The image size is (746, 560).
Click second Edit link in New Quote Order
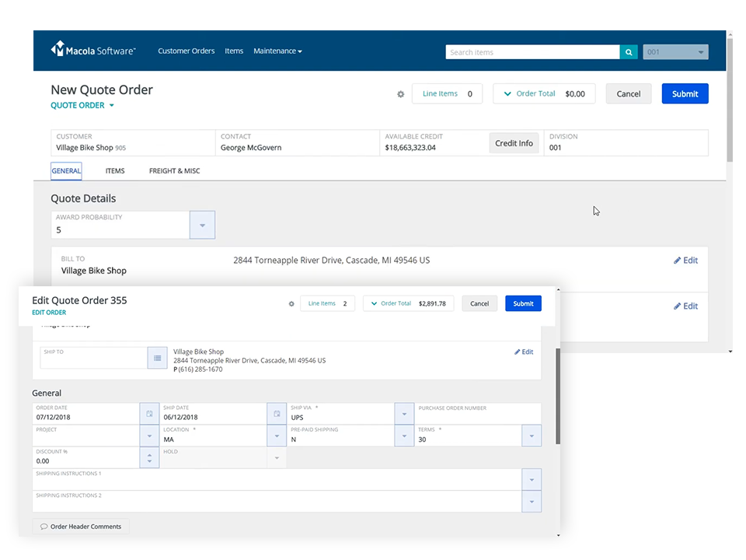(685, 306)
